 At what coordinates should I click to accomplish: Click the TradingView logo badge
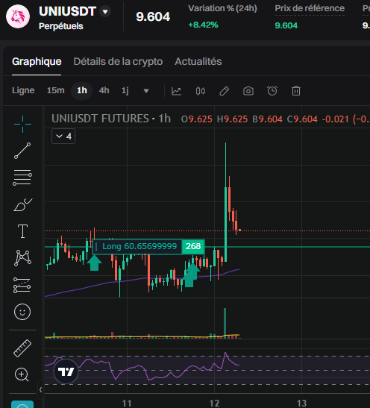(66, 371)
